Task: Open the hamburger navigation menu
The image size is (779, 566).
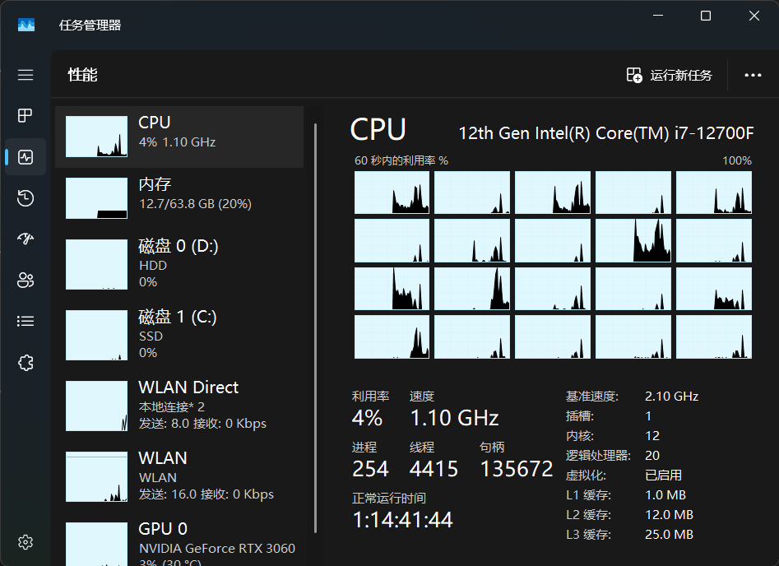Action: (x=26, y=75)
